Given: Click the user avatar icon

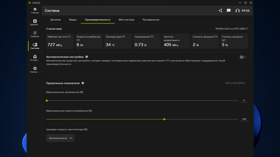Looking at the screenshot, I should coord(238,11).
